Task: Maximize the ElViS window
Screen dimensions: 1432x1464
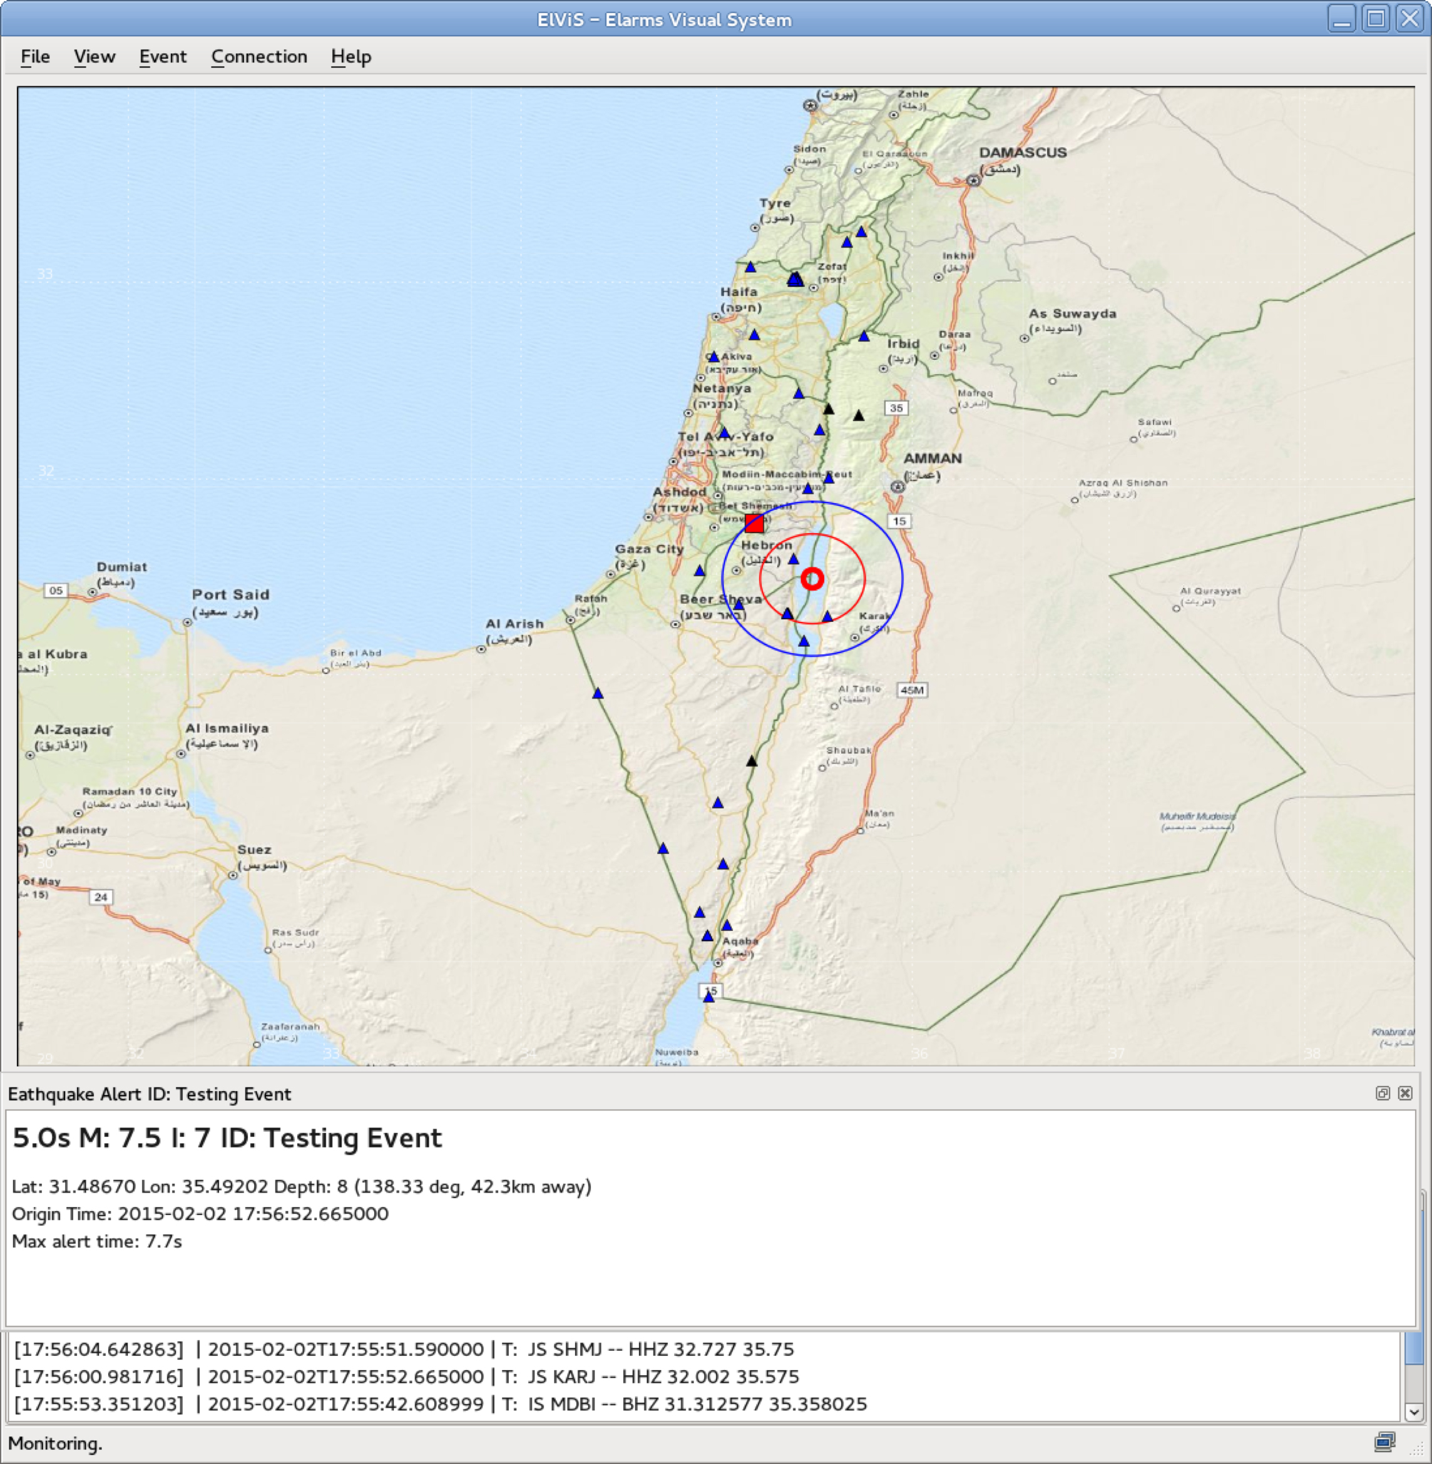Action: tap(1376, 18)
